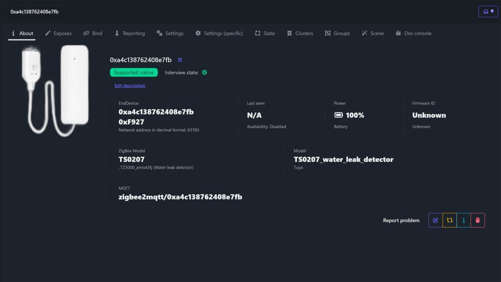Image resolution: width=501 pixels, height=282 pixels.
Task: Click the TS0207_water_leak_detector model link
Action: tap(343, 159)
